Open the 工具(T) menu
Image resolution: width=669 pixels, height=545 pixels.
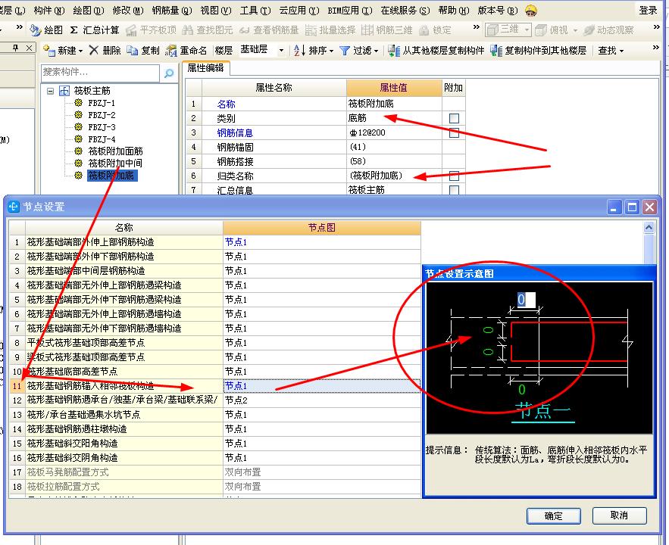point(255,10)
